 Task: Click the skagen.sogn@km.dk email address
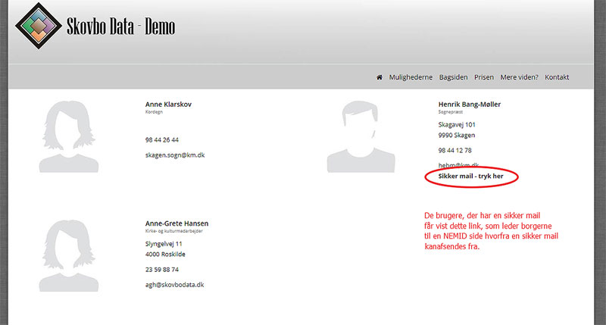point(175,155)
